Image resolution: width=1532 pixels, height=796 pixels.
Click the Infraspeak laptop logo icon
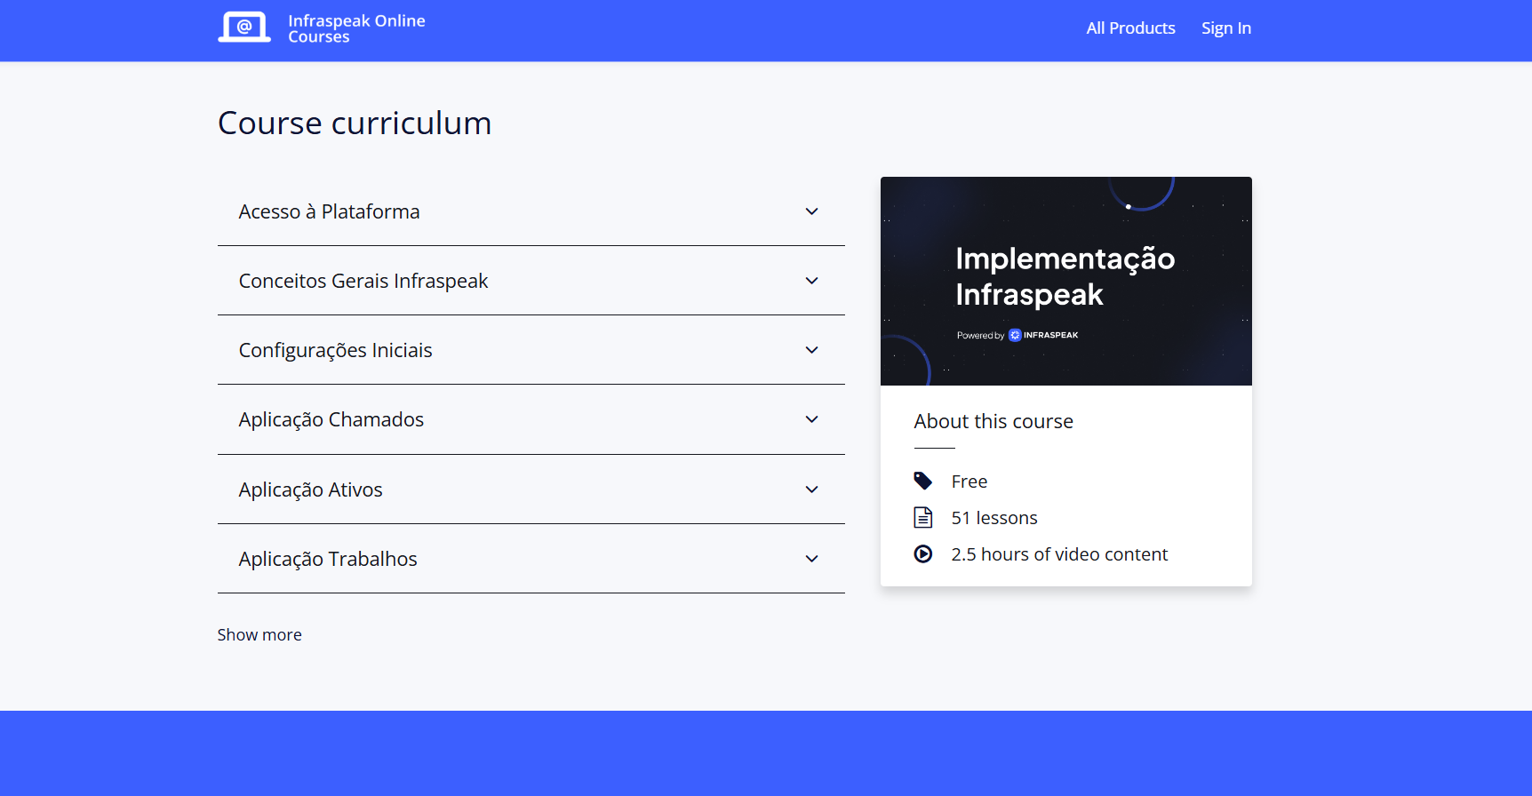coord(244,28)
